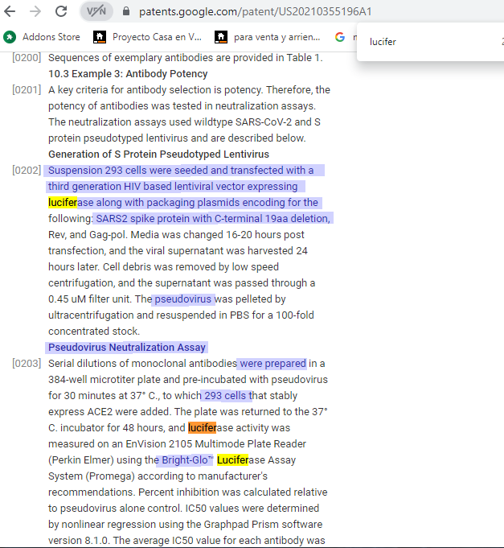
Task: Click the para venta bookmark favicon
Action: coord(220,37)
